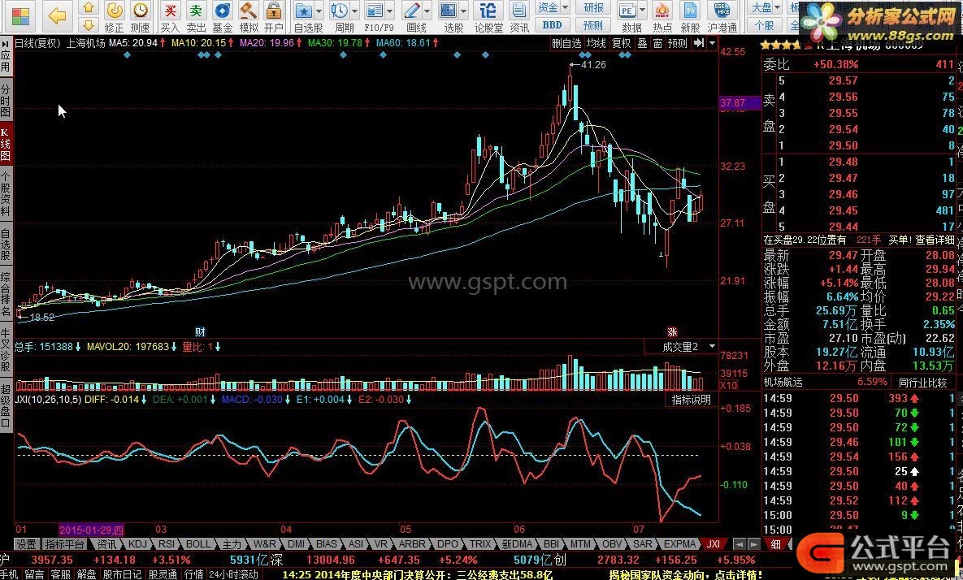The image size is (963, 580).
Task: Open the 大盘 dropdown
Action: (766, 7)
